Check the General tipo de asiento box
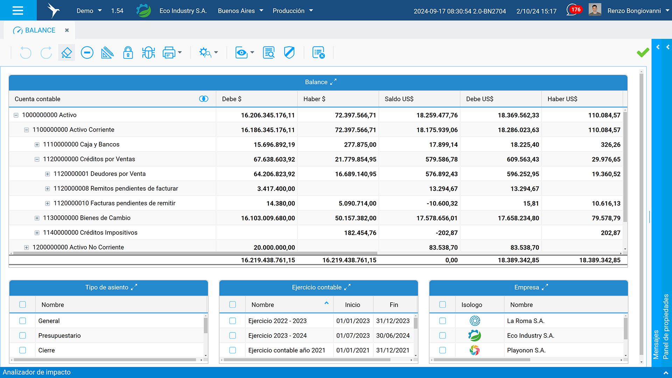This screenshot has height=378, width=672. click(x=23, y=321)
